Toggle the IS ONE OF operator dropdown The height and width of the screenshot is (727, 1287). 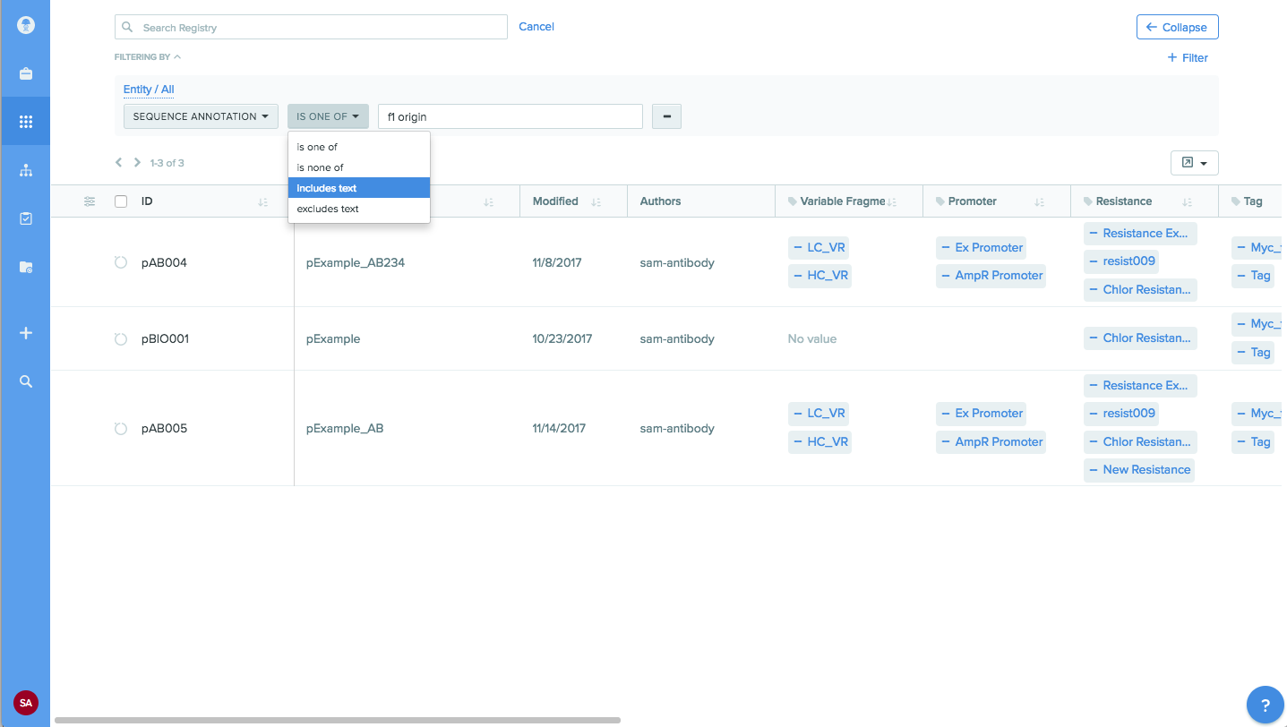328,116
